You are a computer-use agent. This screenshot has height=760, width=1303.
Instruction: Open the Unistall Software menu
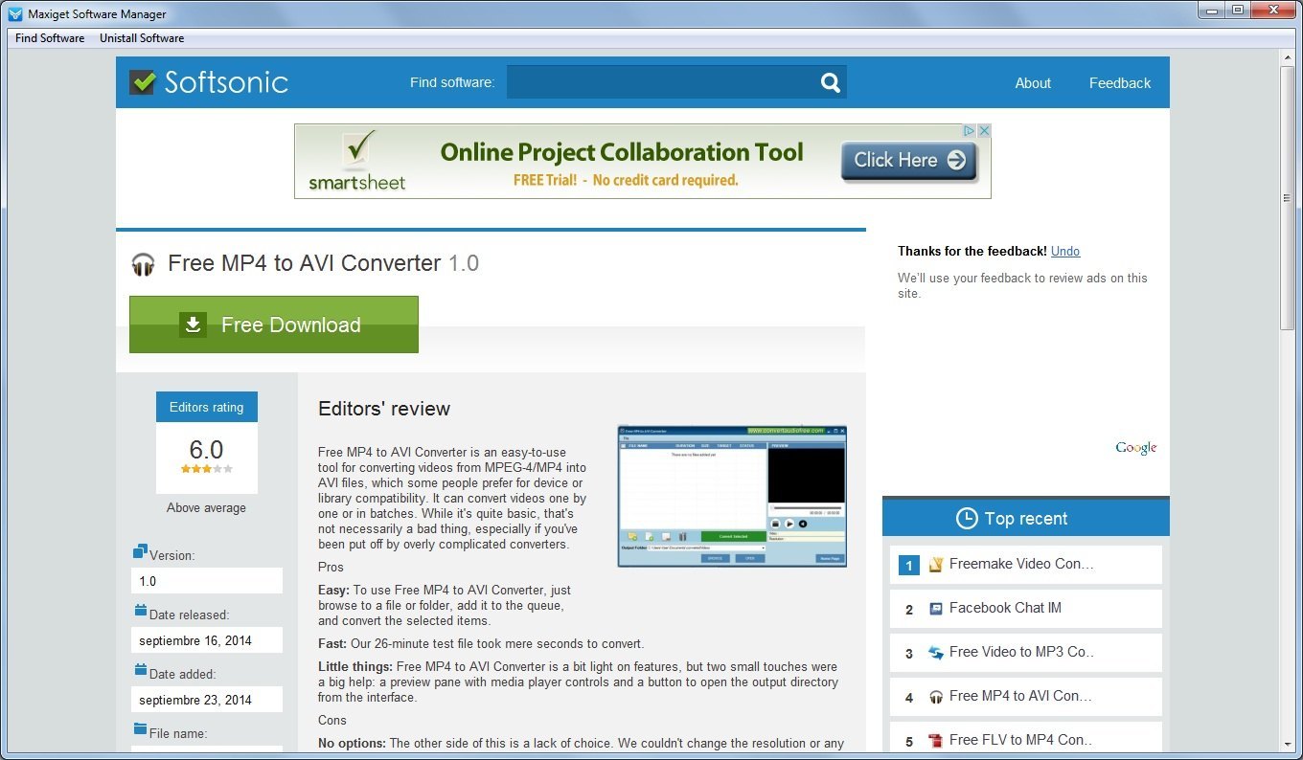coord(141,38)
